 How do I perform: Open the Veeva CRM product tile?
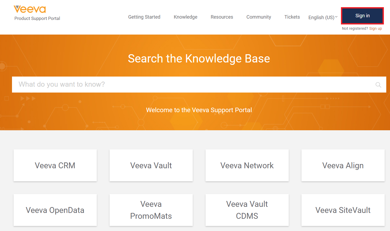click(55, 165)
